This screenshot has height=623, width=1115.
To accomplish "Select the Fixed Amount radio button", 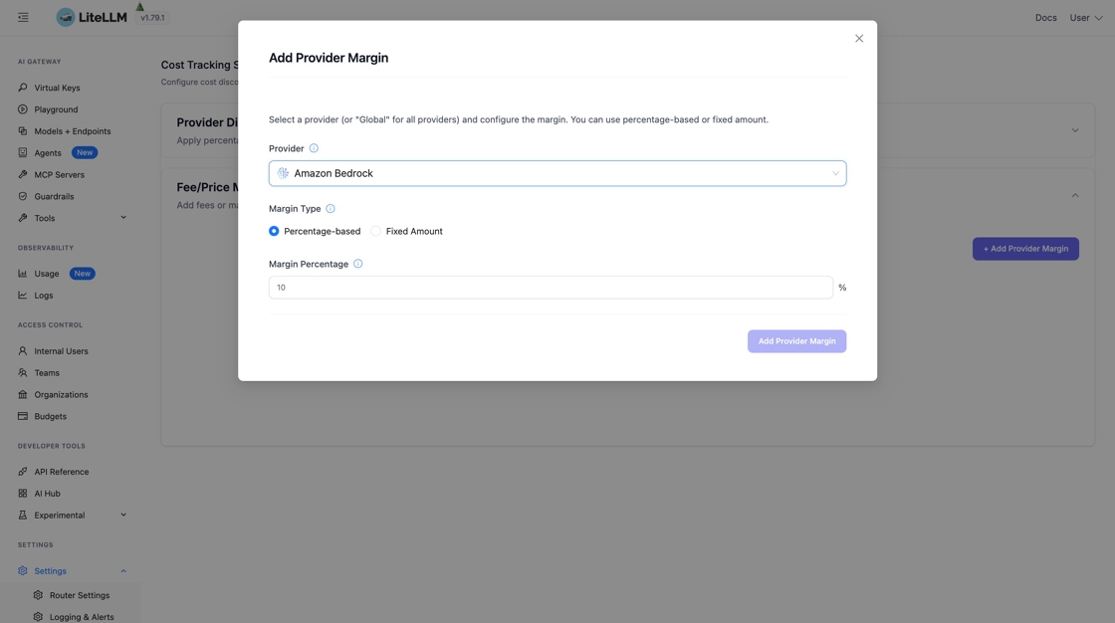I will [x=375, y=231].
